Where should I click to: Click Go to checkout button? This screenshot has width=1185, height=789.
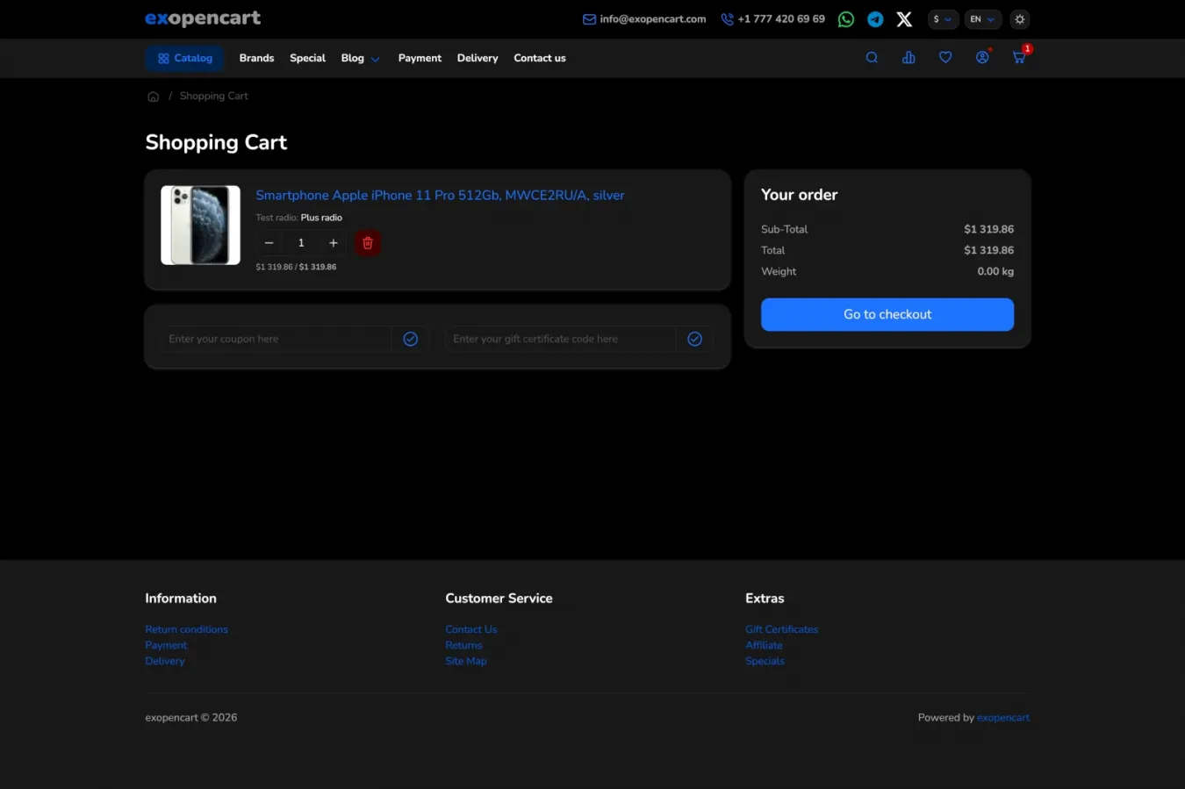887,314
